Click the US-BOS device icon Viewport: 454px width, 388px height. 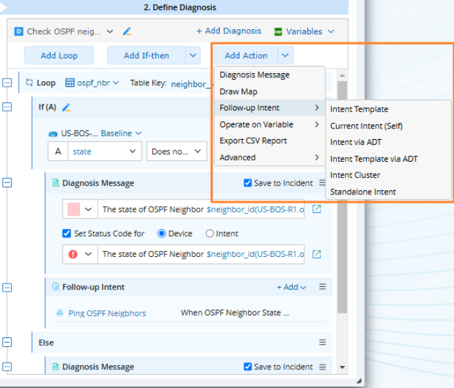point(53,134)
